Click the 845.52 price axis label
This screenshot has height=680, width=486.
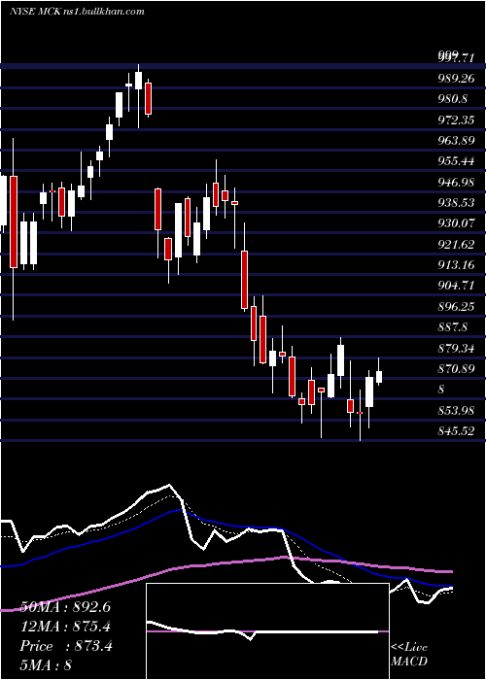(x=456, y=431)
